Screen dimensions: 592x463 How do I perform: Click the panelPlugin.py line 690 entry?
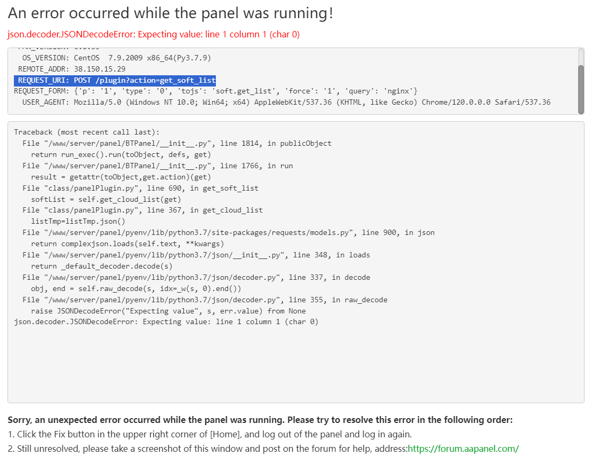pyautogui.click(x=141, y=188)
